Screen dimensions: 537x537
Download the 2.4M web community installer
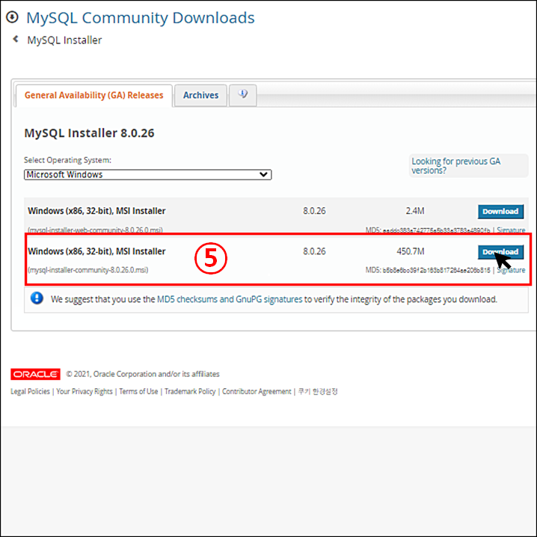tap(500, 212)
